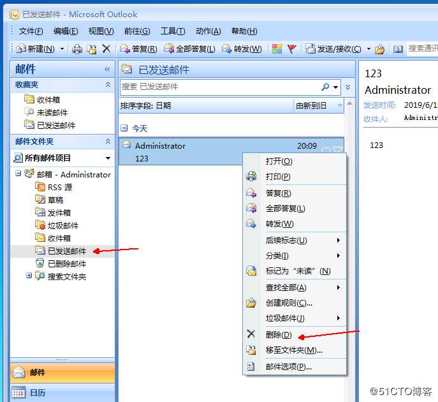Click the 排序字段: 日期 column header
Screen dimensions: 438x402
tap(206, 106)
